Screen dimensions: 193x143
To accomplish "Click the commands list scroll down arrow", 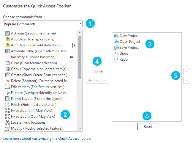I will 80,128.
